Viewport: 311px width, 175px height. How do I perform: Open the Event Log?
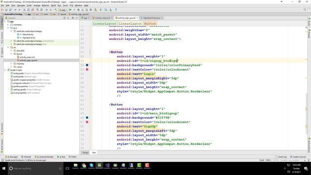pos(281,157)
